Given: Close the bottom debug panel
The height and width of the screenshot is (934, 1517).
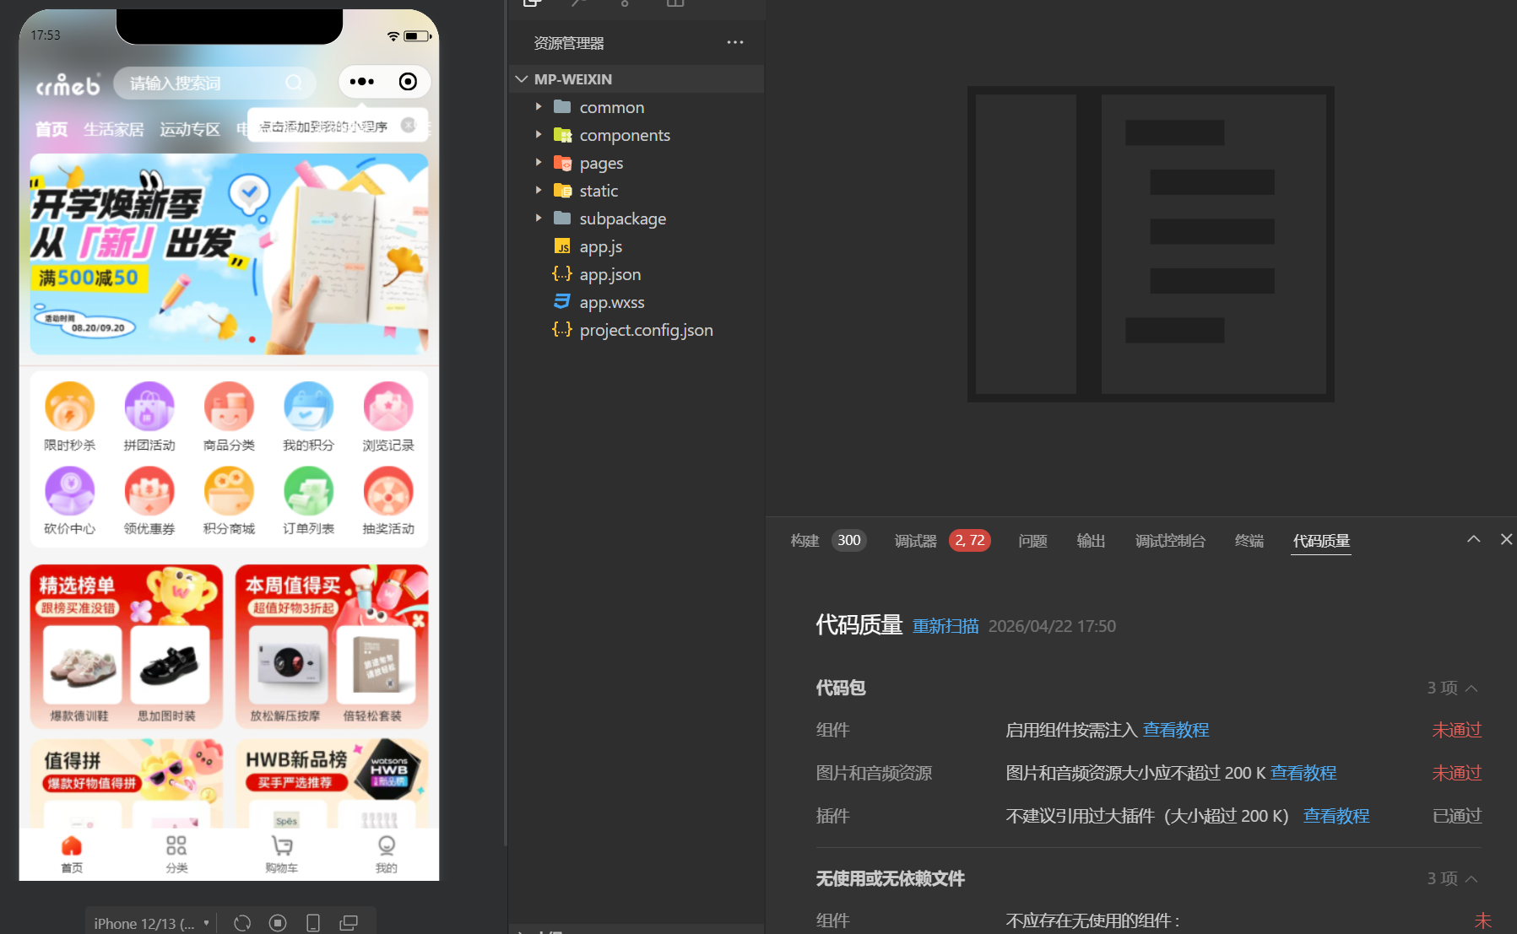Looking at the screenshot, I should (x=1506, y=539).
